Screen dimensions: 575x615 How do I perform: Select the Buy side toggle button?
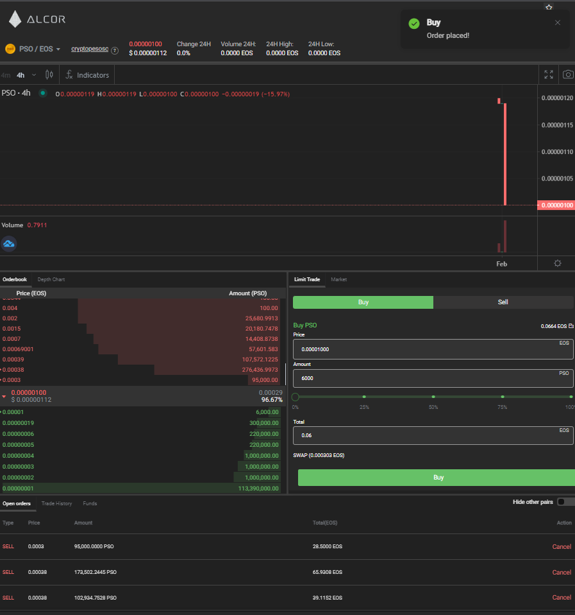point(363,302)
